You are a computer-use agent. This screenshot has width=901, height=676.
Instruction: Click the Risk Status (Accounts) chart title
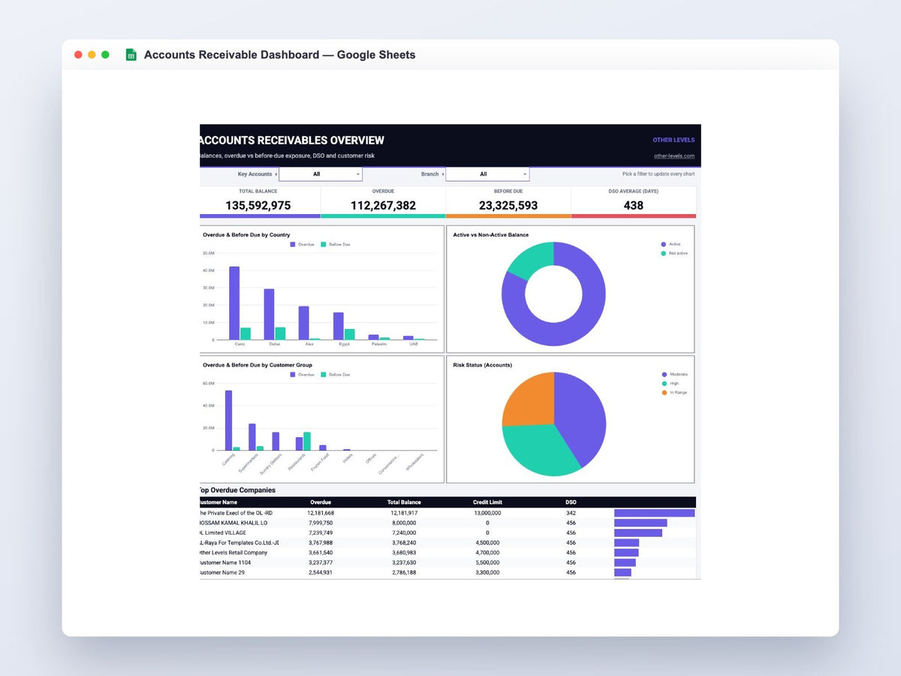click(x=483, y=365)
